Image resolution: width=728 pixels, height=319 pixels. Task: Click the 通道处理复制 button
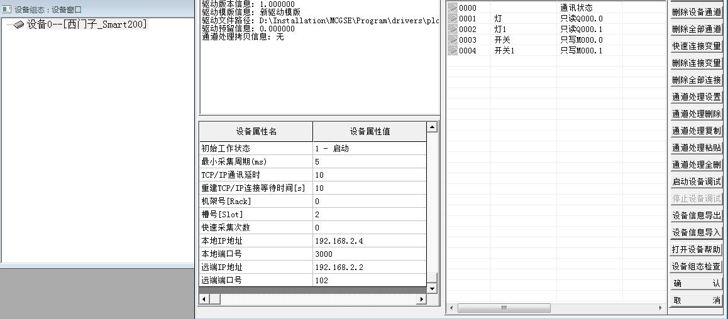pyautogui.click(x=697, y=131)
